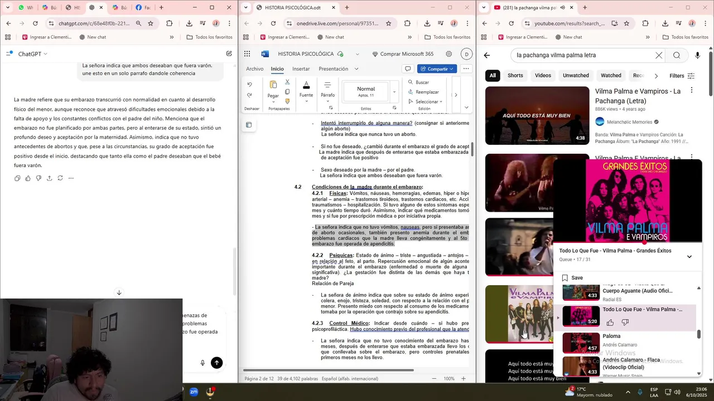Dislike the ChatGPT response
This screenshot has height=401, width=714.
[38, 178]
